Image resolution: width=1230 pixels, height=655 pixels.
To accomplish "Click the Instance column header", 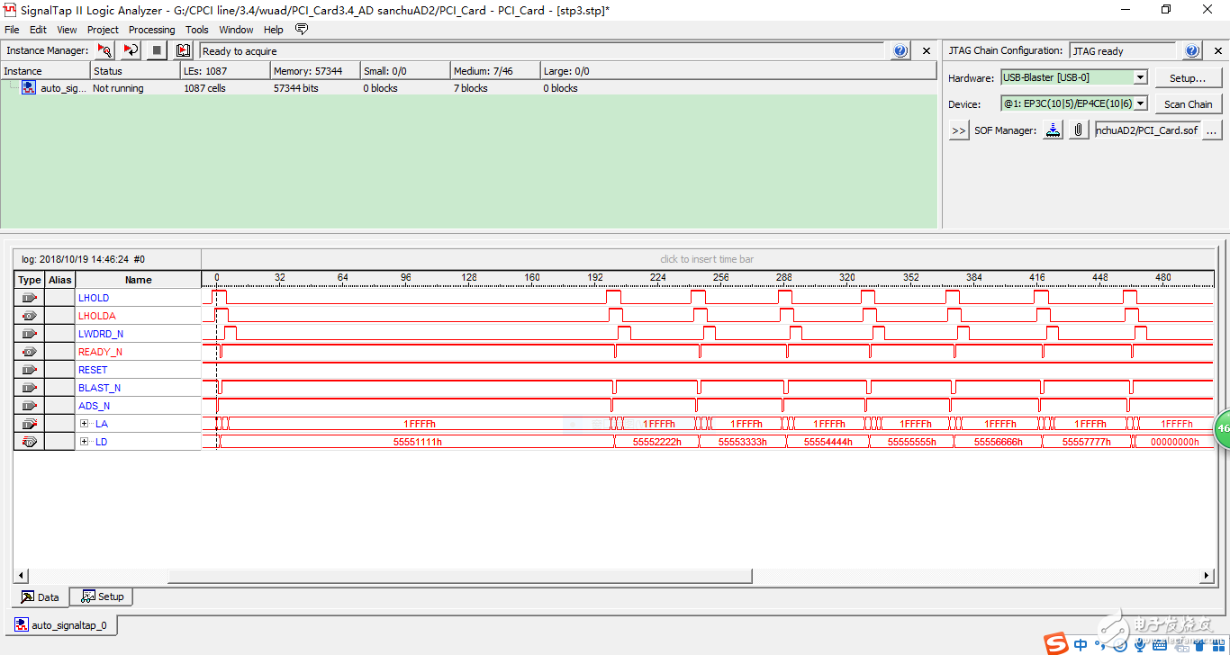I will (x=45, y=71).
